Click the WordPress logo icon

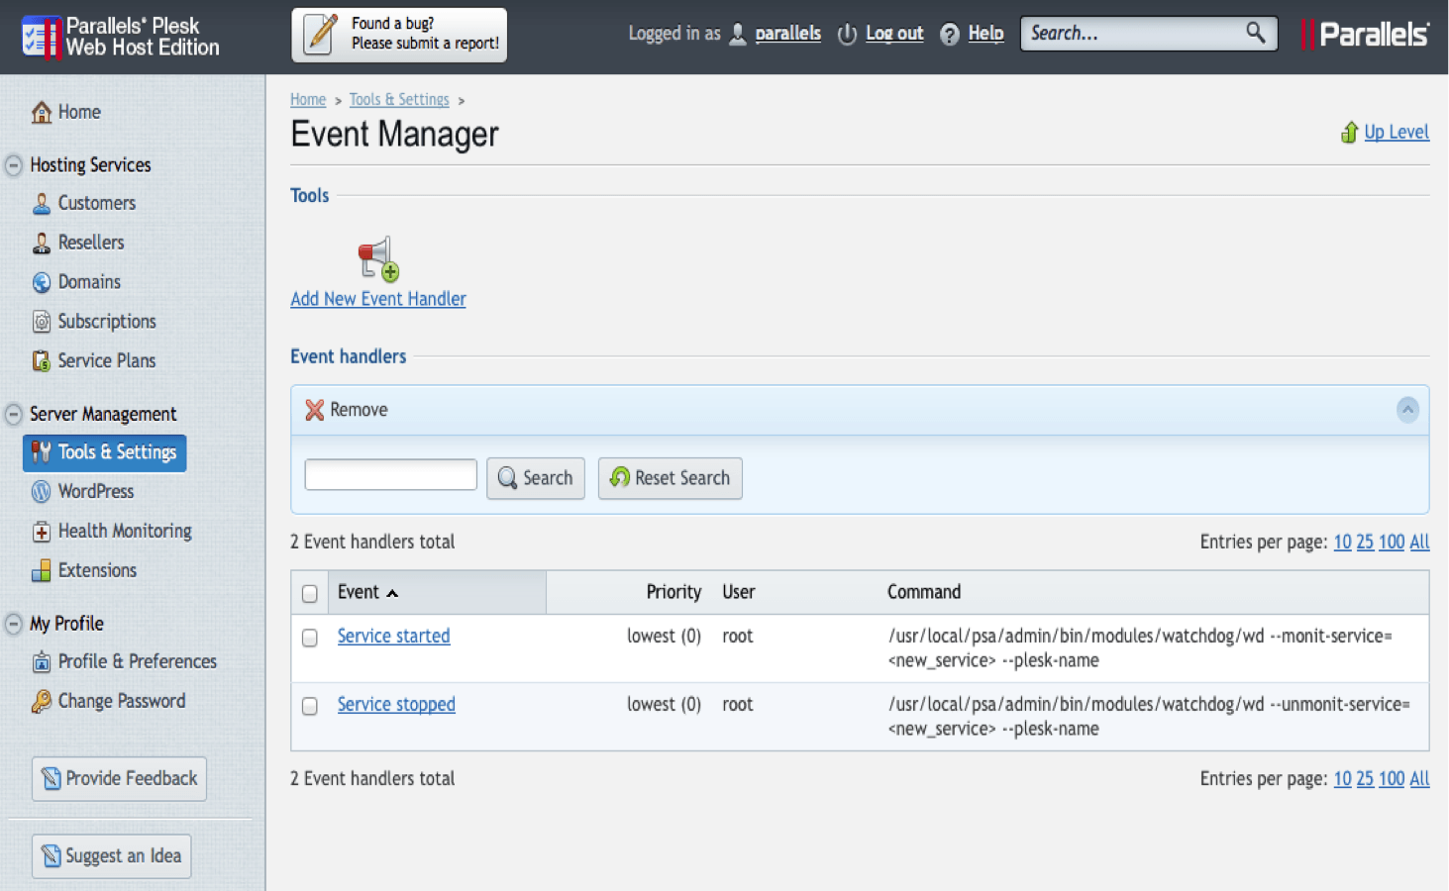tap(42, 491)
